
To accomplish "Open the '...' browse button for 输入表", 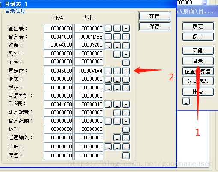I will click(108, 37).
